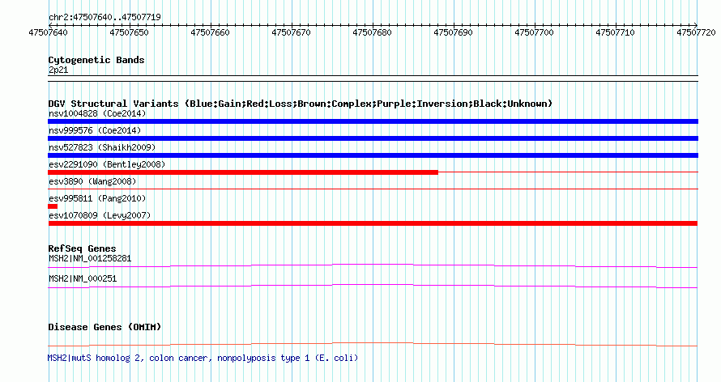Select the 47507670 ruler position label
Viewport: 721px width, 382px height.
pos(291,32)
